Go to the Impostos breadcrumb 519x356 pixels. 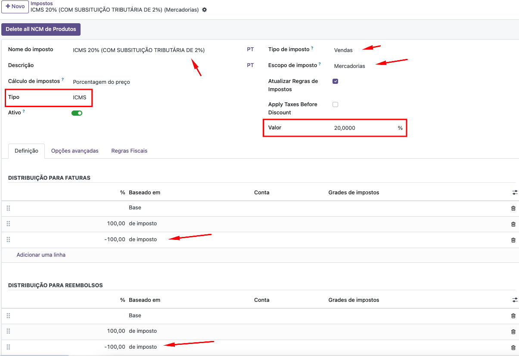point(42,3)
